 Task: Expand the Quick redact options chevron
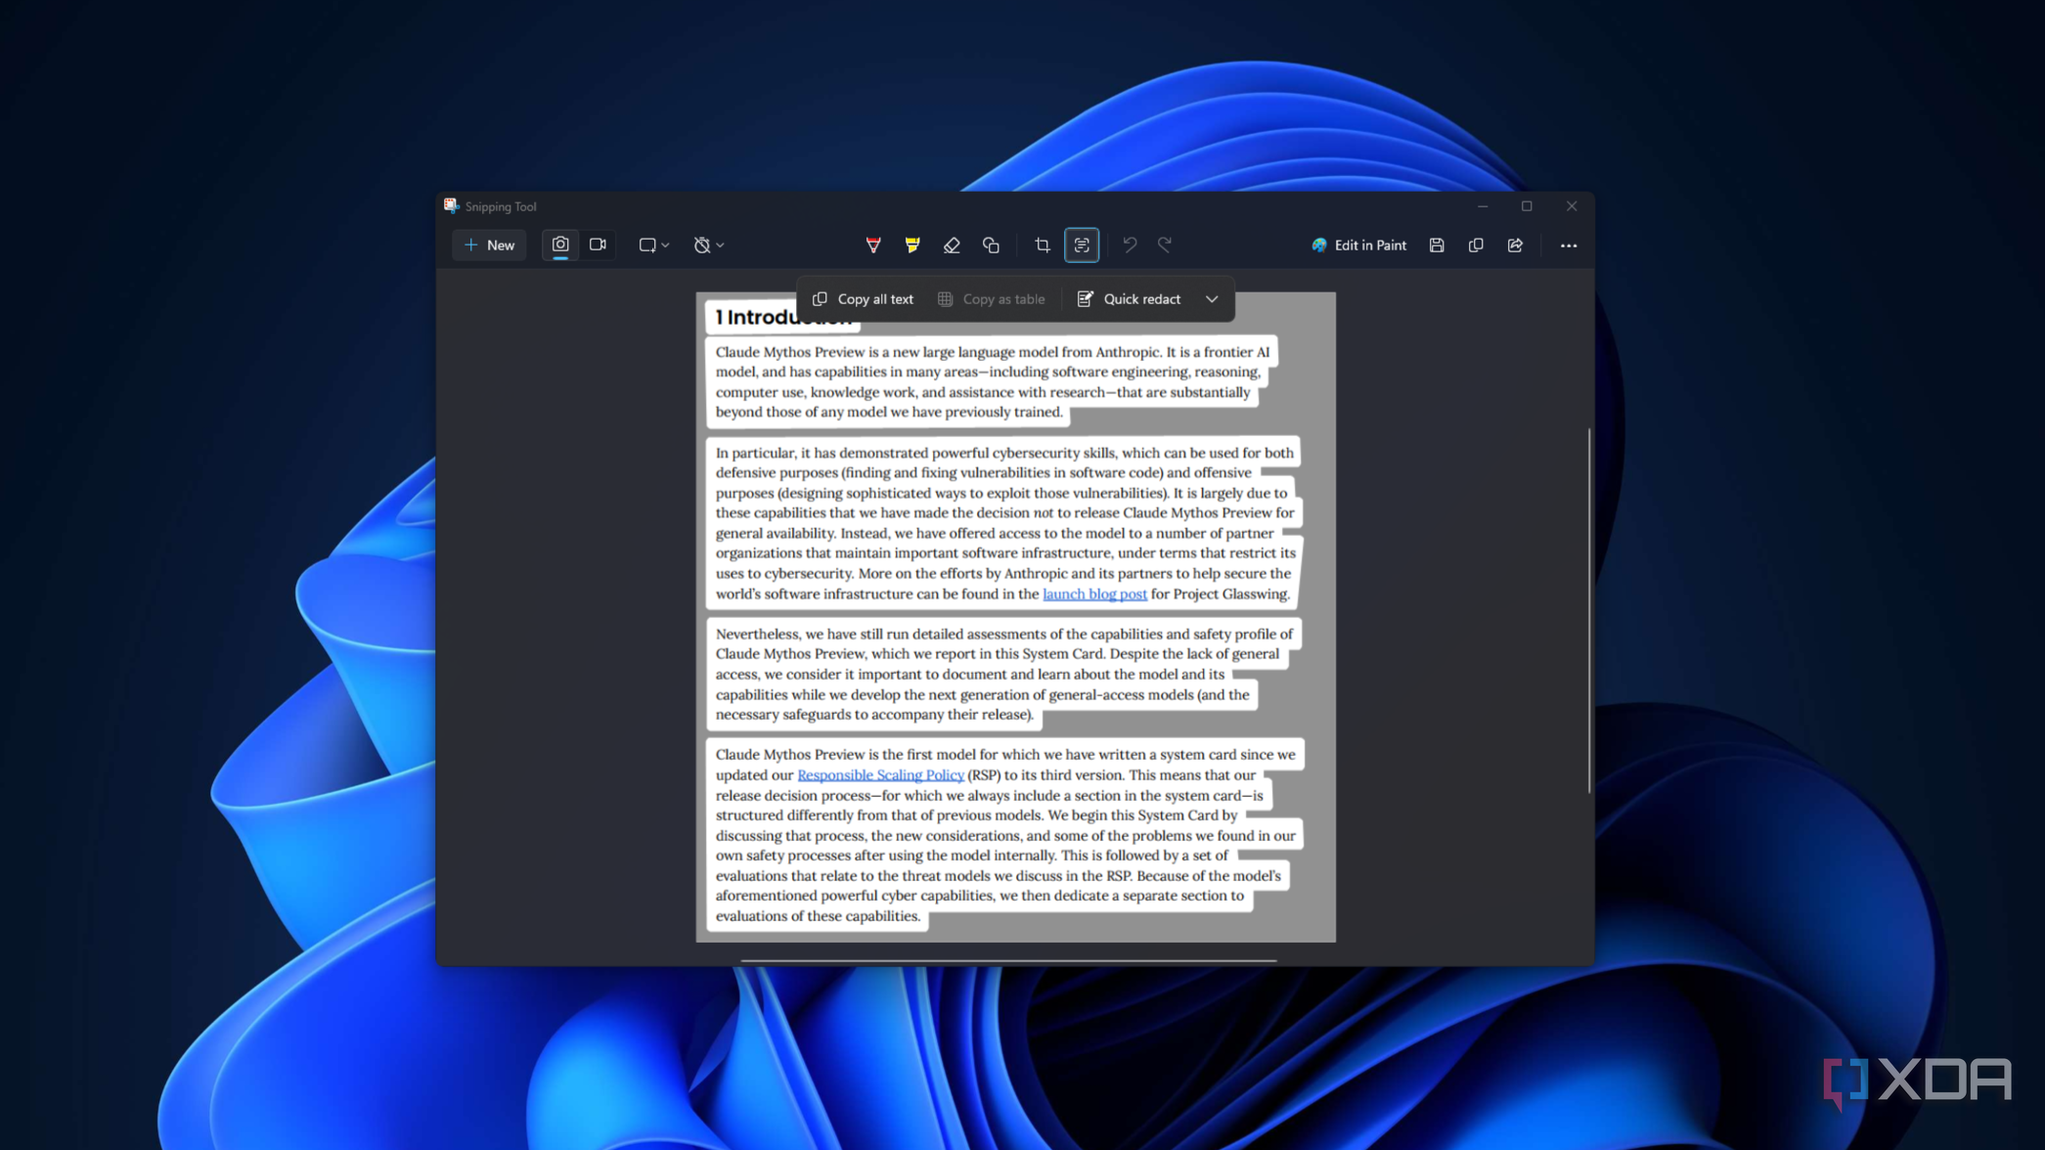pyautogui.click(x=1212, y=299)
